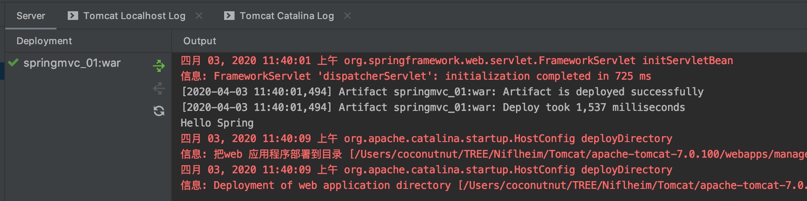Click the console icon on Tomcat Catalina Log
807x201 pixels.
(x=229, y=16)
